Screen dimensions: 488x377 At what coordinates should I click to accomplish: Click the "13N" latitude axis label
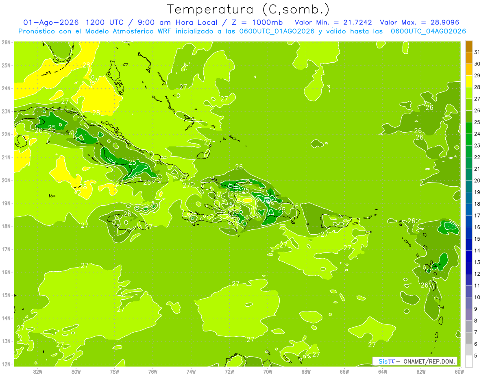(6, 341)
